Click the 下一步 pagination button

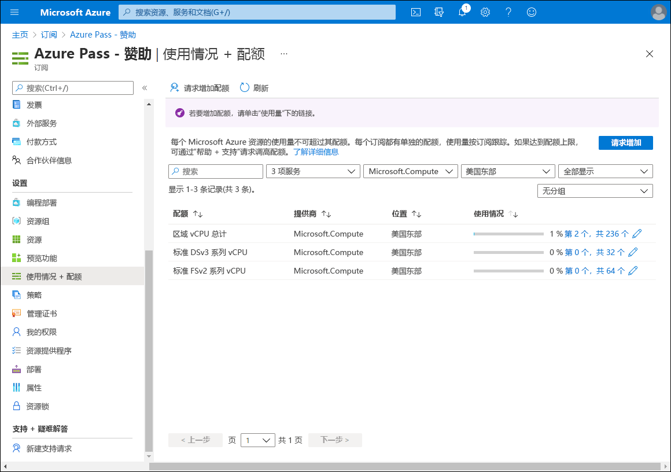(x=335, y=440)
